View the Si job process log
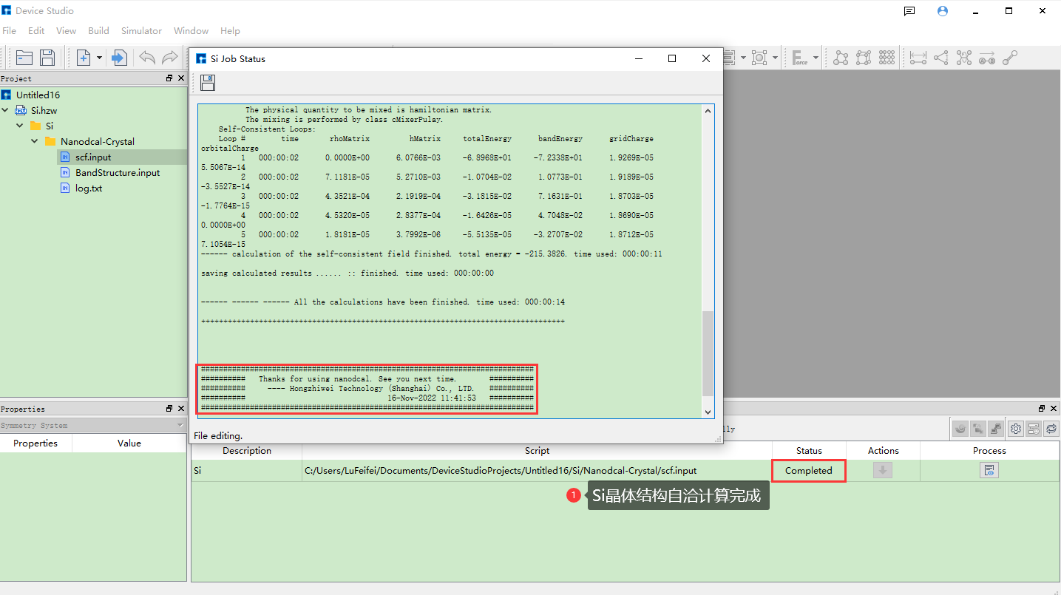 (989, 470)
